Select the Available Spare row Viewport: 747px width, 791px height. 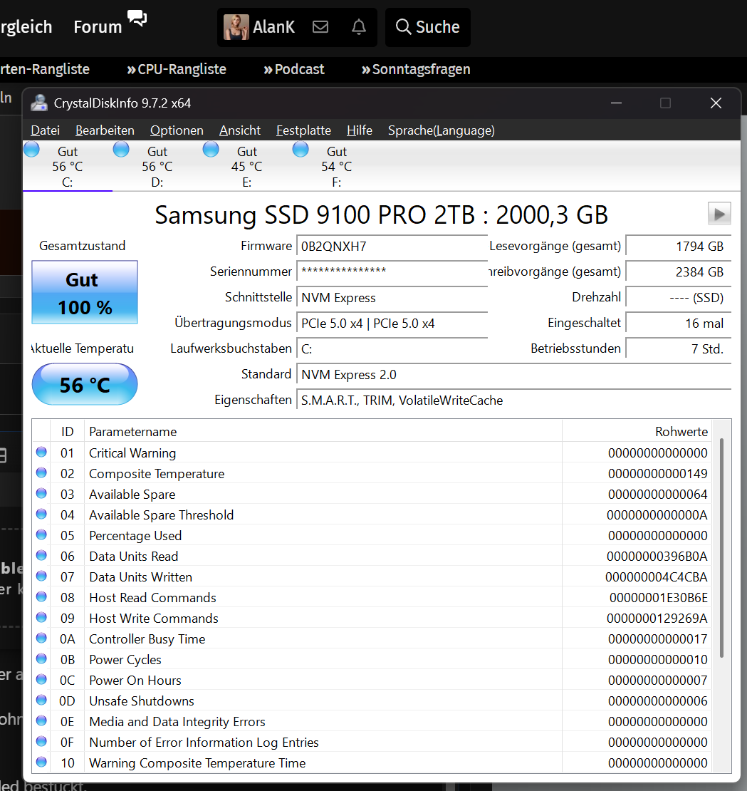[372, 495]
